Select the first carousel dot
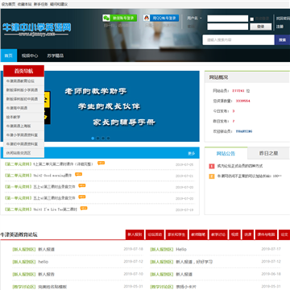This screenshot has height=290, width=290. pos(93,139)
